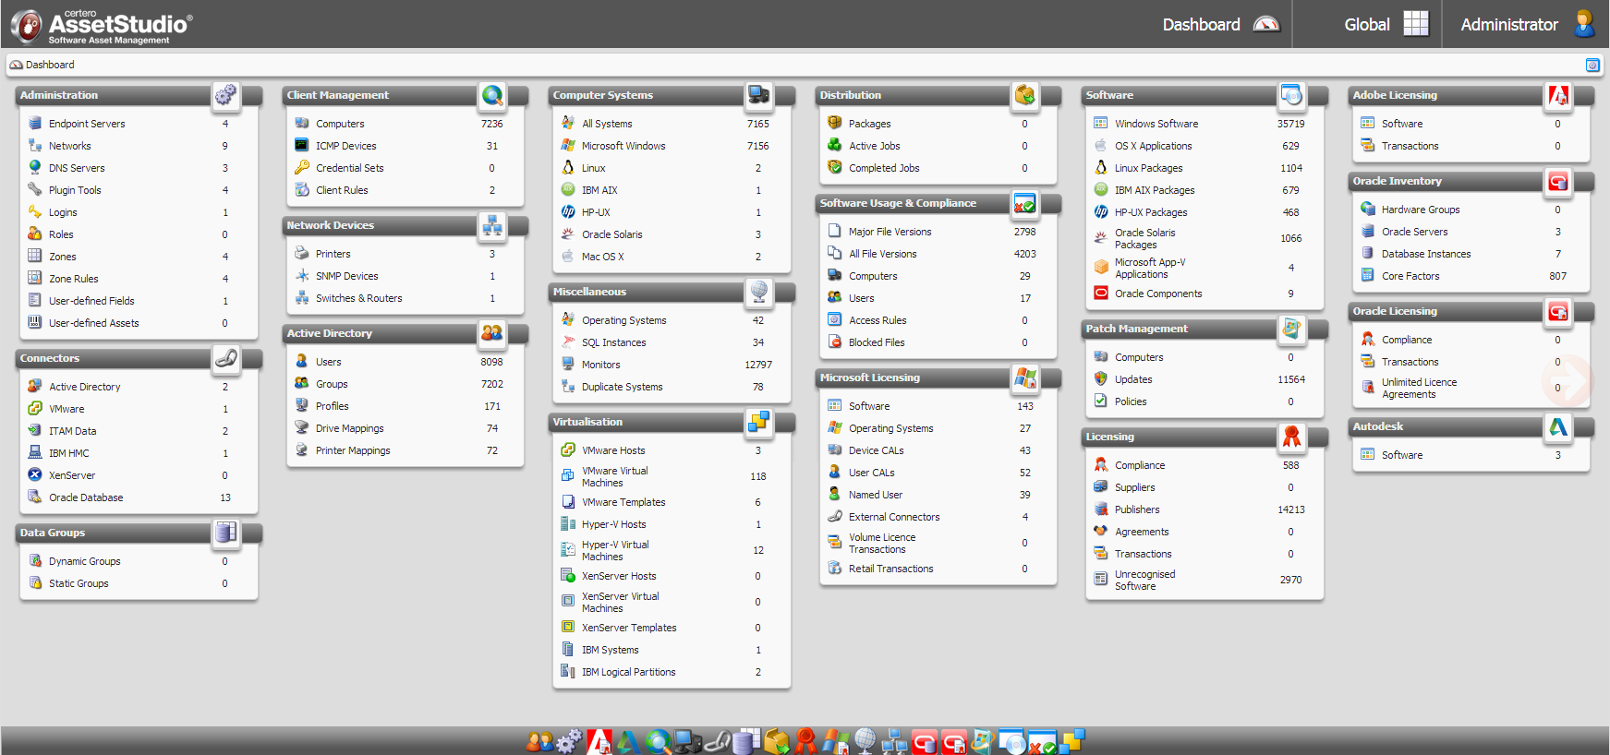Open the Global grid view menu

(x=1415, y=24)
